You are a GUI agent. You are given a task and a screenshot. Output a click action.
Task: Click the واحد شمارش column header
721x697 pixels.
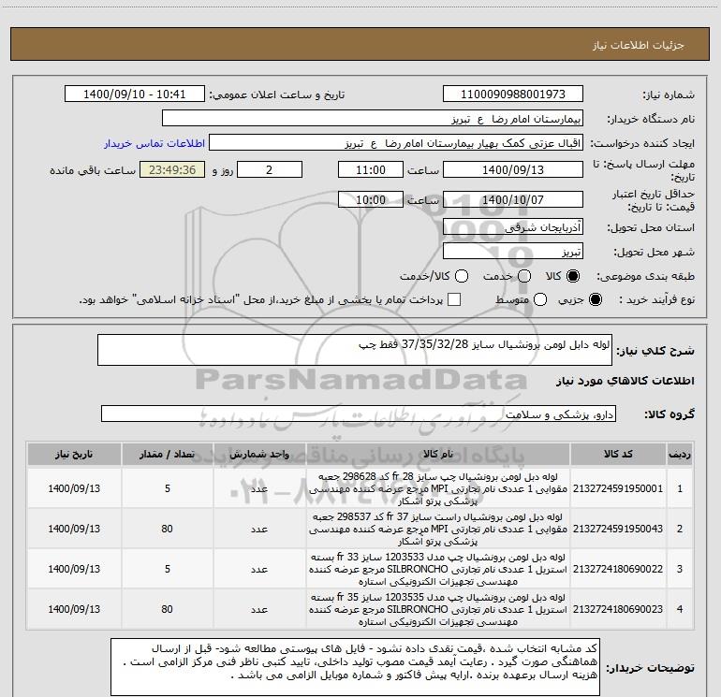point(259,455)
